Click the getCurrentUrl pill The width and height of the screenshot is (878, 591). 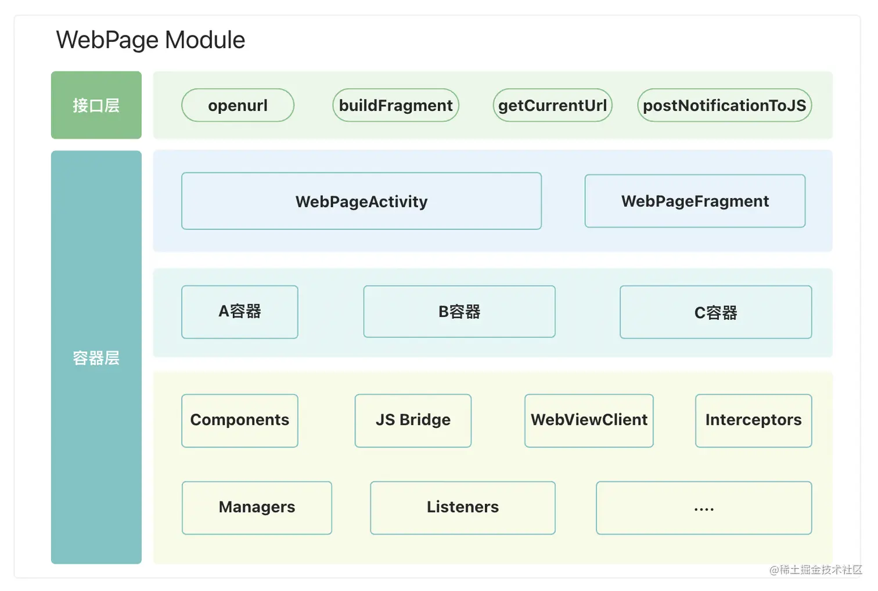(552, 105)
